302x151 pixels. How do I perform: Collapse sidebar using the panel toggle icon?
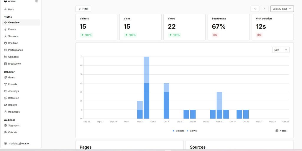[x=37, y=1]
